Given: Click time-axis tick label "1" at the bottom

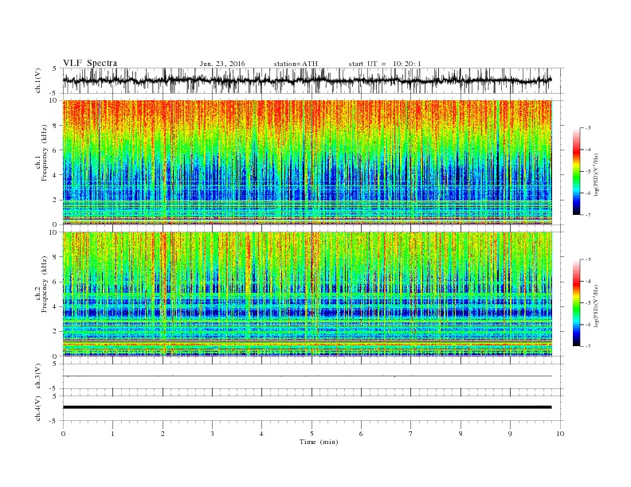Looking at the screenshot, I should click(x=112, y=434).
